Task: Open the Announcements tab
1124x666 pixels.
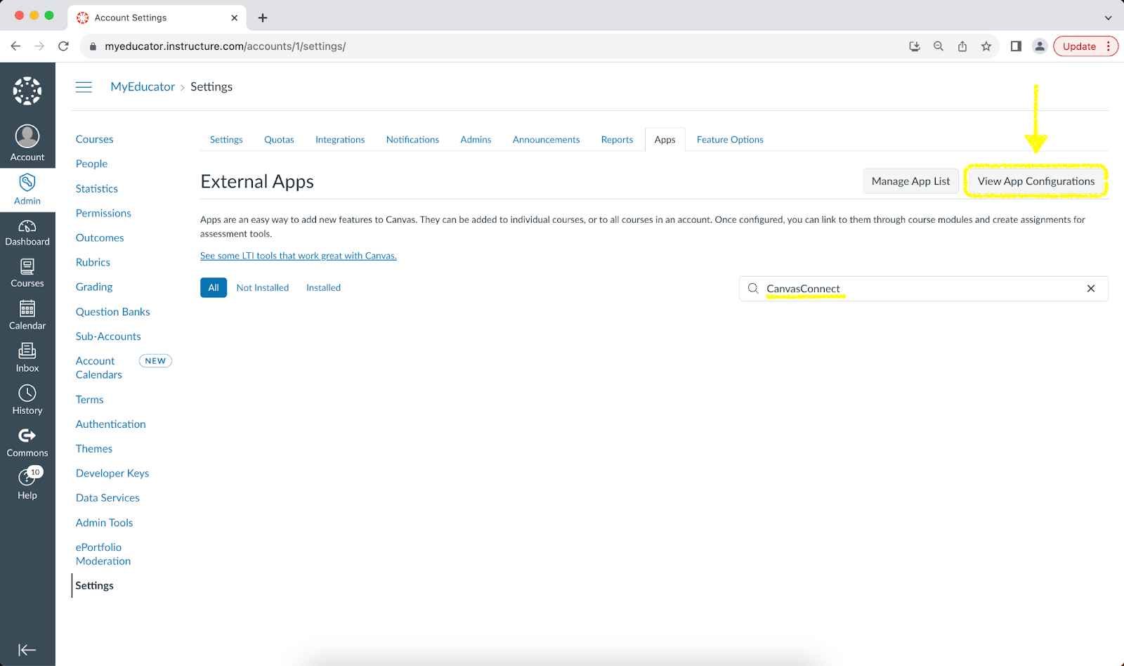Action: tap(546, 140)
